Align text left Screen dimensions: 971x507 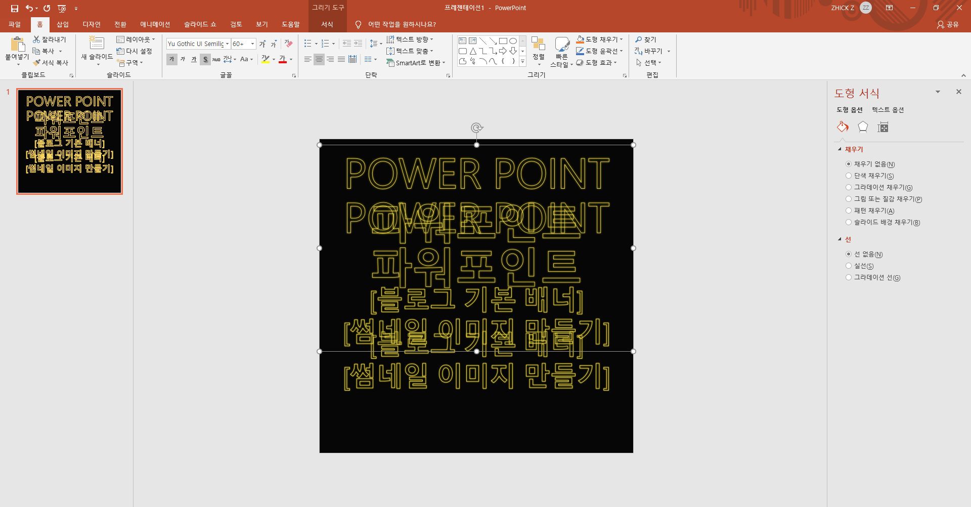(307, 59)
